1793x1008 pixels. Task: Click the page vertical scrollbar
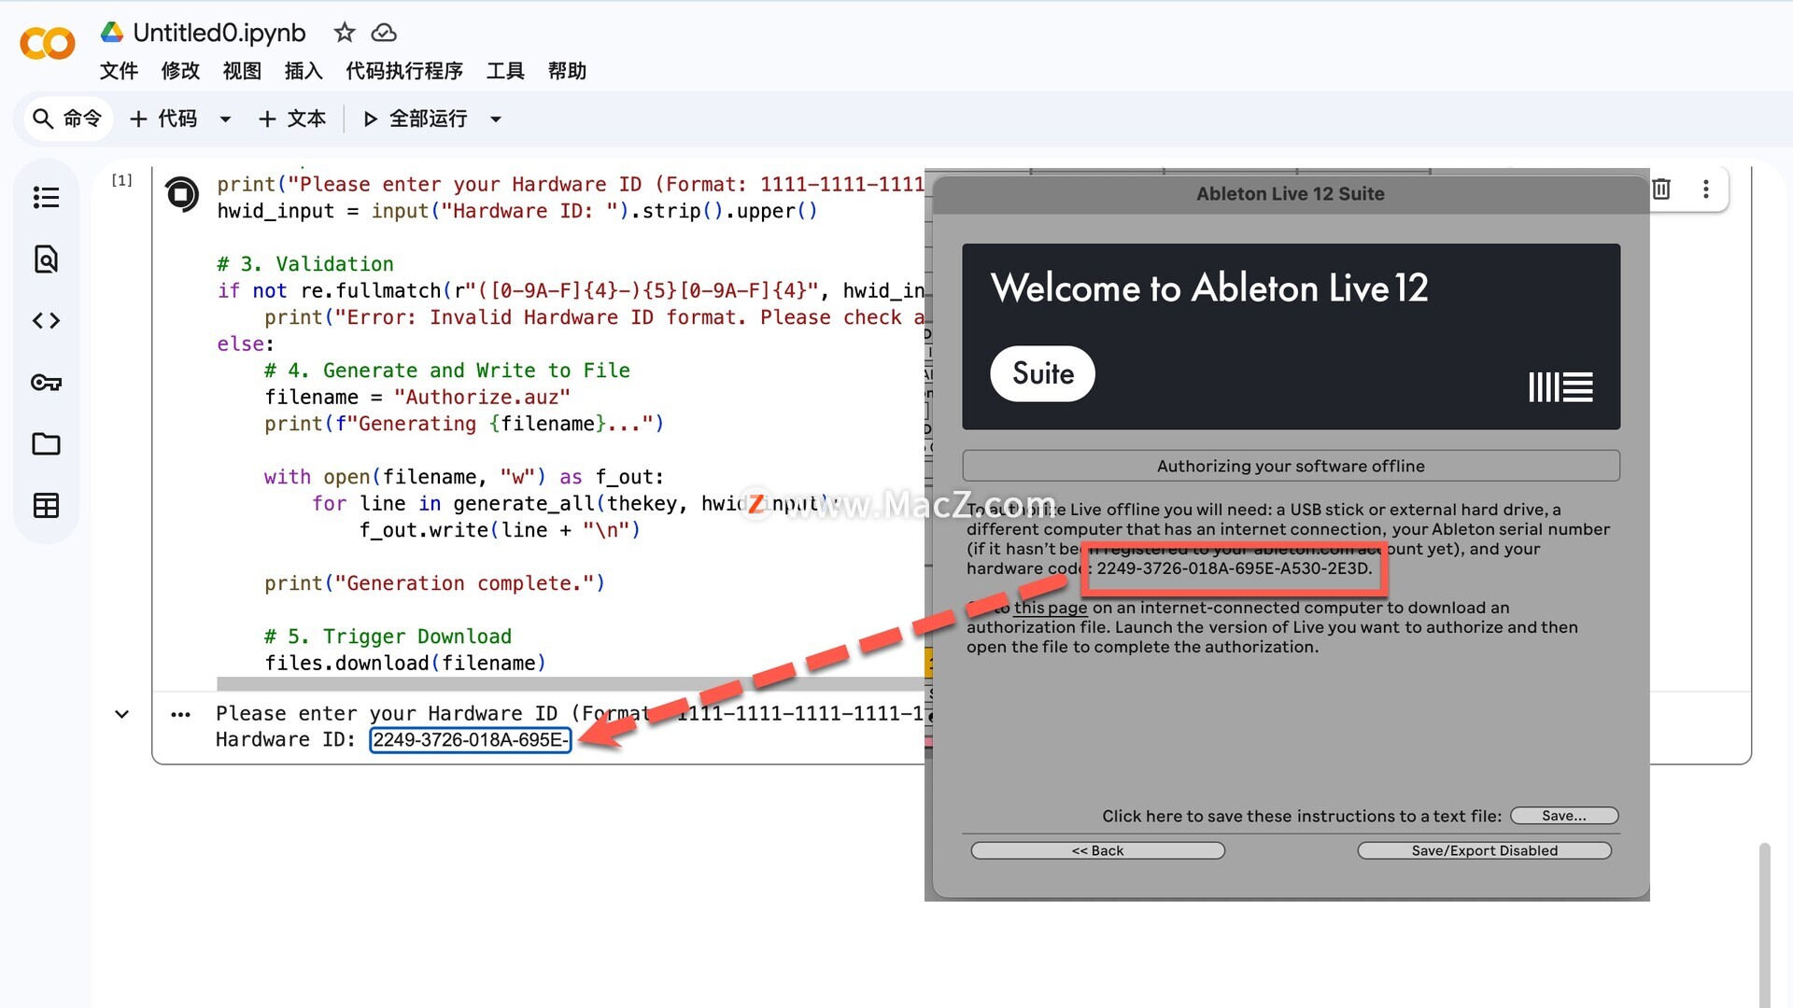(x=1764, y=924)
